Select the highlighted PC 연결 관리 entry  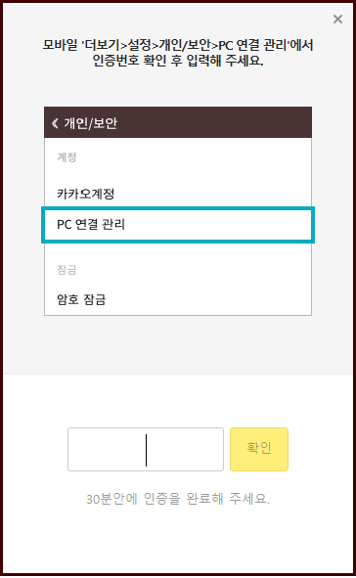[178, 225]
